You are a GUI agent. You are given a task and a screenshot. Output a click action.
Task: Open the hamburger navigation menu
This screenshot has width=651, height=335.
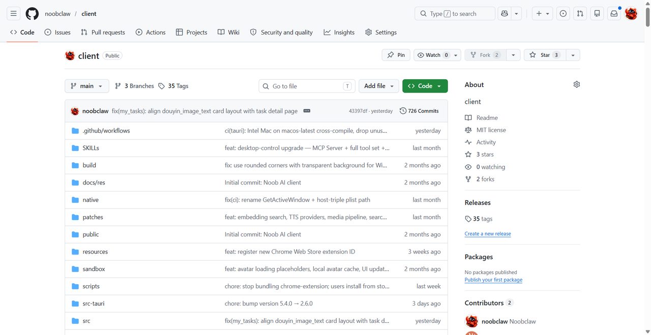[14, 14]
